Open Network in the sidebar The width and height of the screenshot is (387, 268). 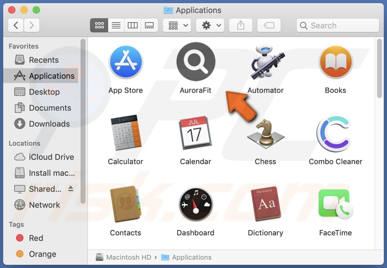click(41, 205)
